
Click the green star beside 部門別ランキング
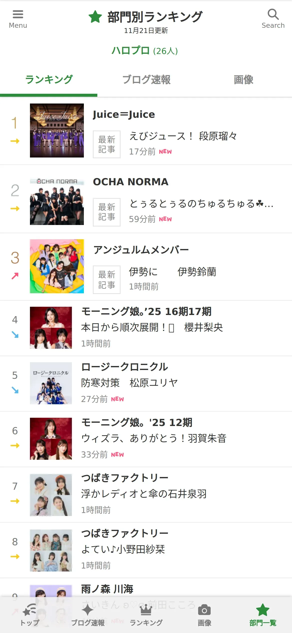pyautogui.click(x=95, y=17)
